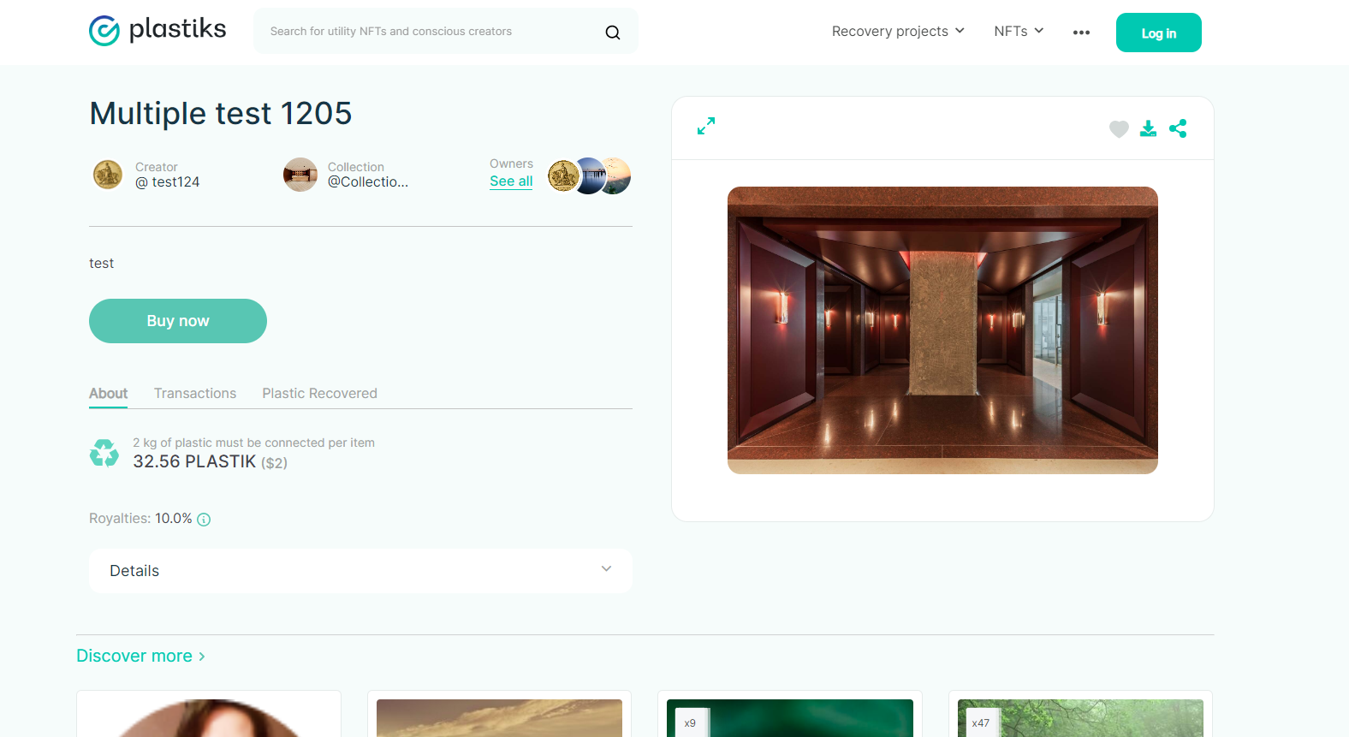Click the Buy now button
This screenshot has height=737, width=1349.
[x=178, y=321]
